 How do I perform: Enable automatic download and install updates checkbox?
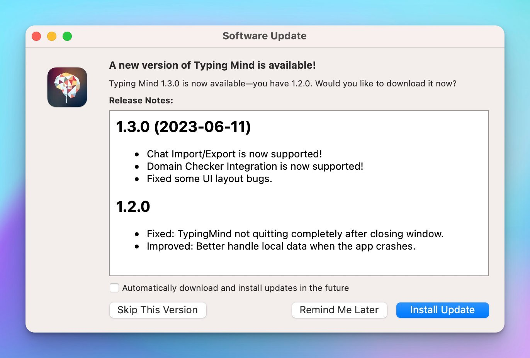(114, 288)
